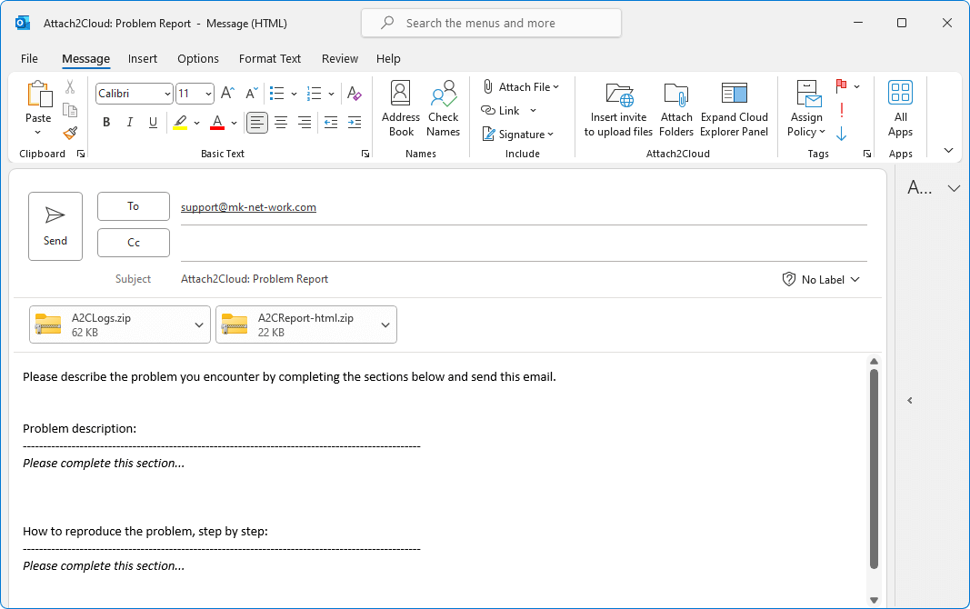Click the A2CLogs.zip attachment icon
Viewport: 970px width, 609px height.
pos(48,324)
